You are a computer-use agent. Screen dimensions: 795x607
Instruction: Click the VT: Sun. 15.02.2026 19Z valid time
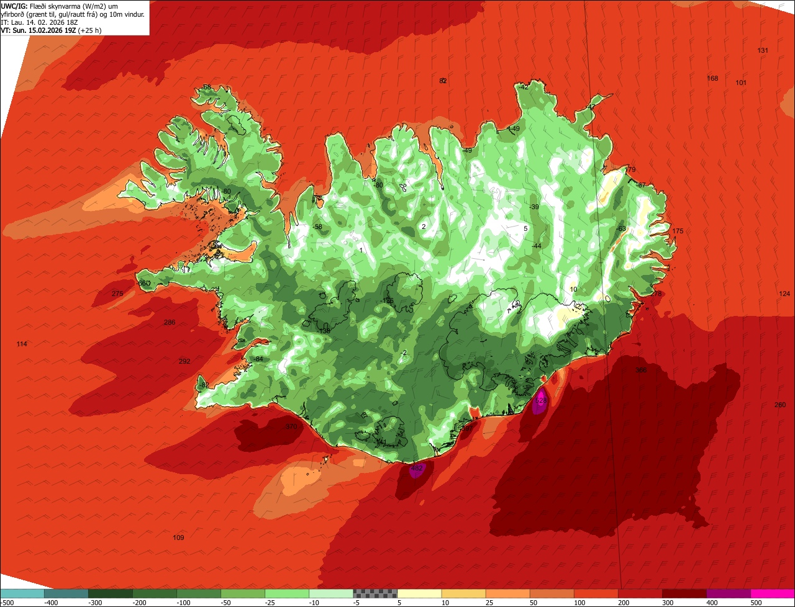pyautogui.click(x=38, y=30)
